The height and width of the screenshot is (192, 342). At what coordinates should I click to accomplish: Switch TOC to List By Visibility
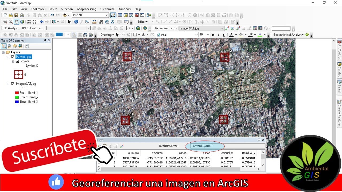pyautogui.click(x=15, y=46)
